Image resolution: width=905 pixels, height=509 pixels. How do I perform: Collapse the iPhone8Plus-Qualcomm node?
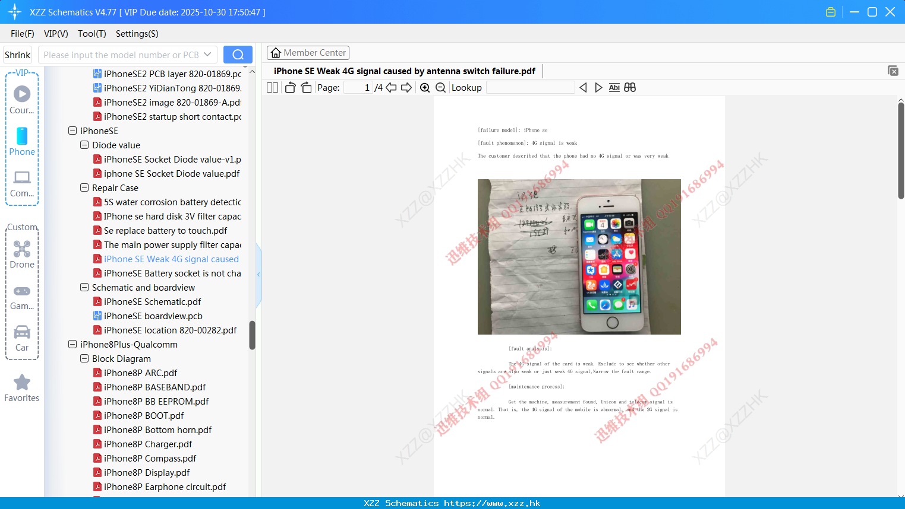[x=72, y=344]
